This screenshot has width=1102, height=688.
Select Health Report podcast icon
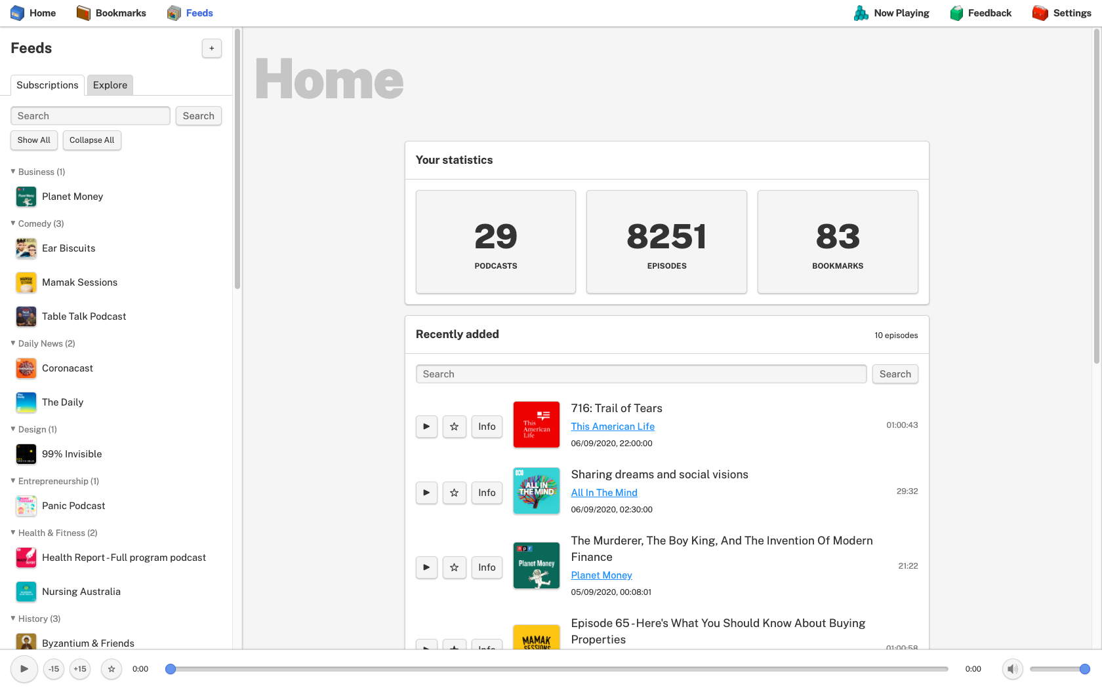pyautogui.click(x=26, y=558)
